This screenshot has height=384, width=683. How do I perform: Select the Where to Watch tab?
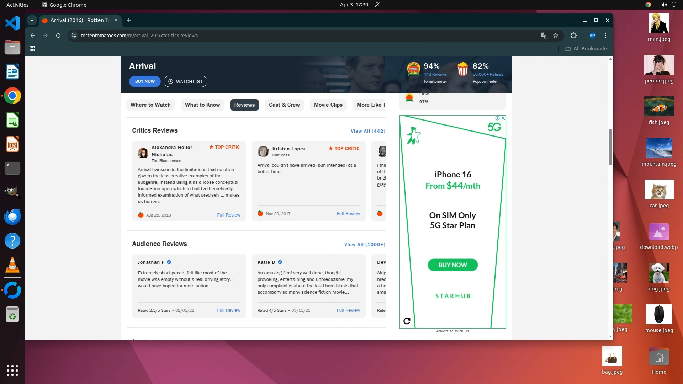click(150, 105)
